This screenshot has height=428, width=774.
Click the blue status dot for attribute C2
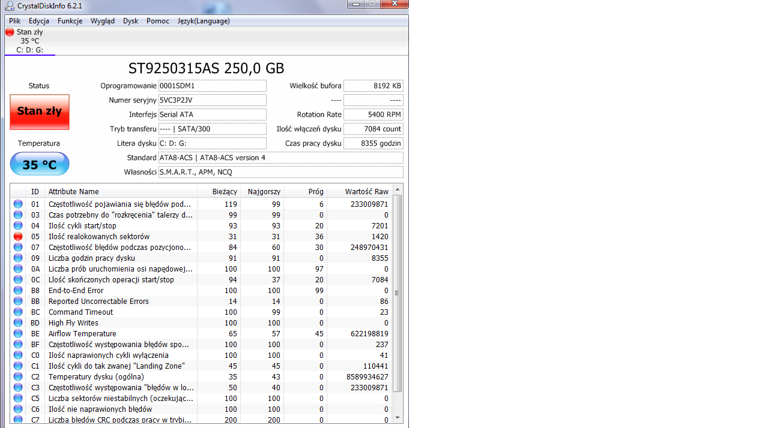click(x=18, y=377)
